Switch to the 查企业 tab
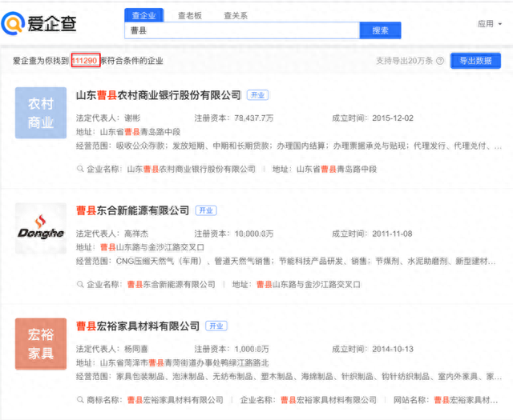The height and width of the screenshot is (420, 513). coord(144,15)
